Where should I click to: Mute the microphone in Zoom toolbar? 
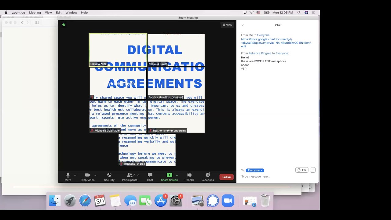click(x=68, y=177)
